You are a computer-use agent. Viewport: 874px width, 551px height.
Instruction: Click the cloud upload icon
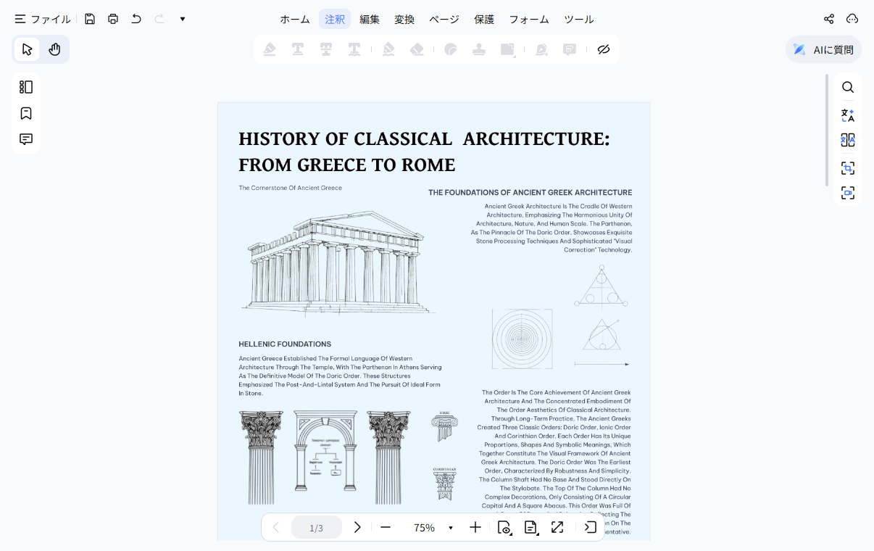pyautogui.click(x=852, y=19)
